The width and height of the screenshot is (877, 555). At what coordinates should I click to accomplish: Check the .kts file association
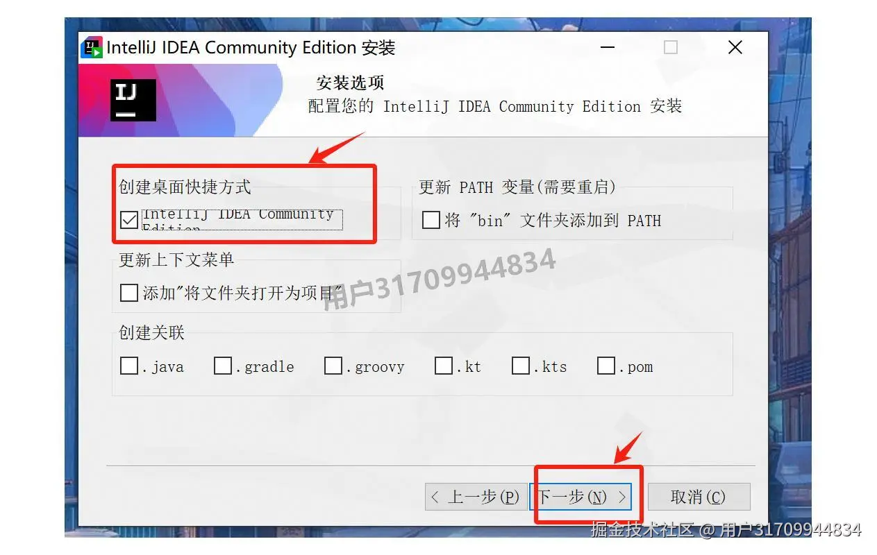click(x=521, y=366)
